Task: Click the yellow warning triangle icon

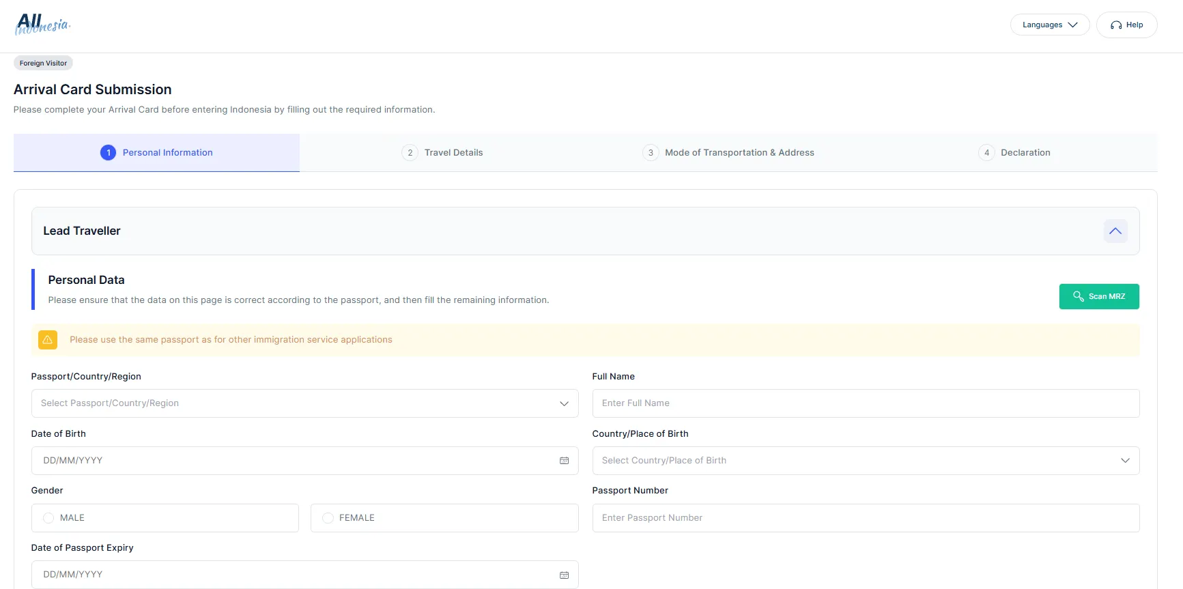Action: [x=48, y=340]
